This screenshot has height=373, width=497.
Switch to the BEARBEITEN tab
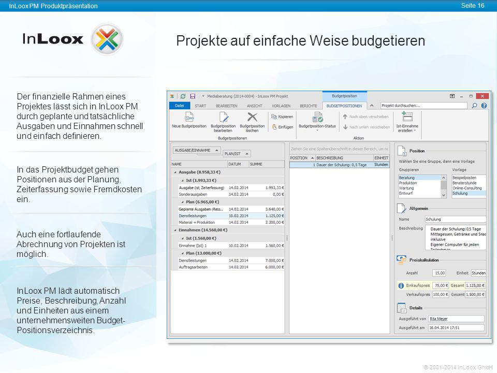click(x=227, y=106)
